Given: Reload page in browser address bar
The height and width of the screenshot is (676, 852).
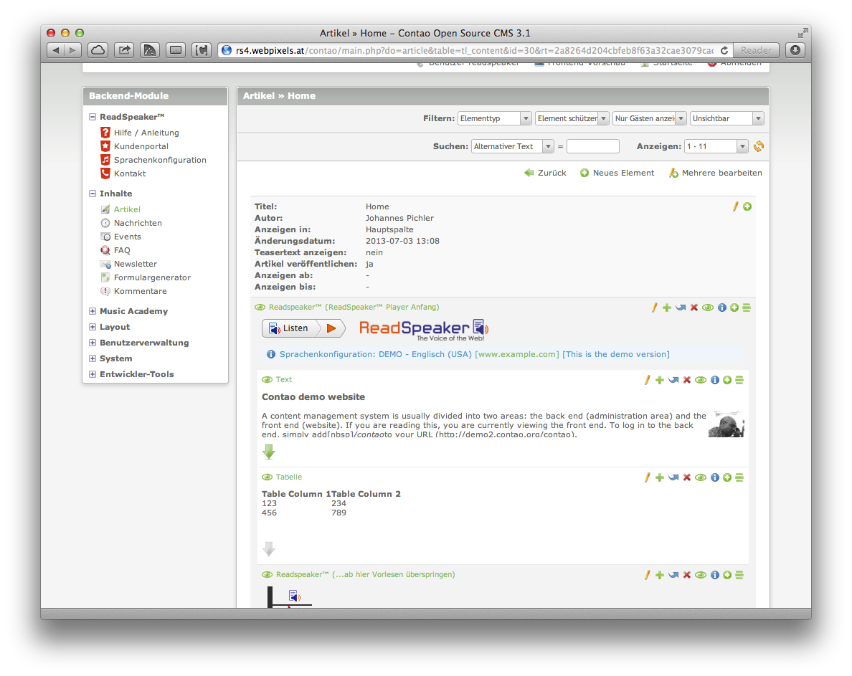Looking at the screenshot, I should pyautogui.click(x=724, y=50).
